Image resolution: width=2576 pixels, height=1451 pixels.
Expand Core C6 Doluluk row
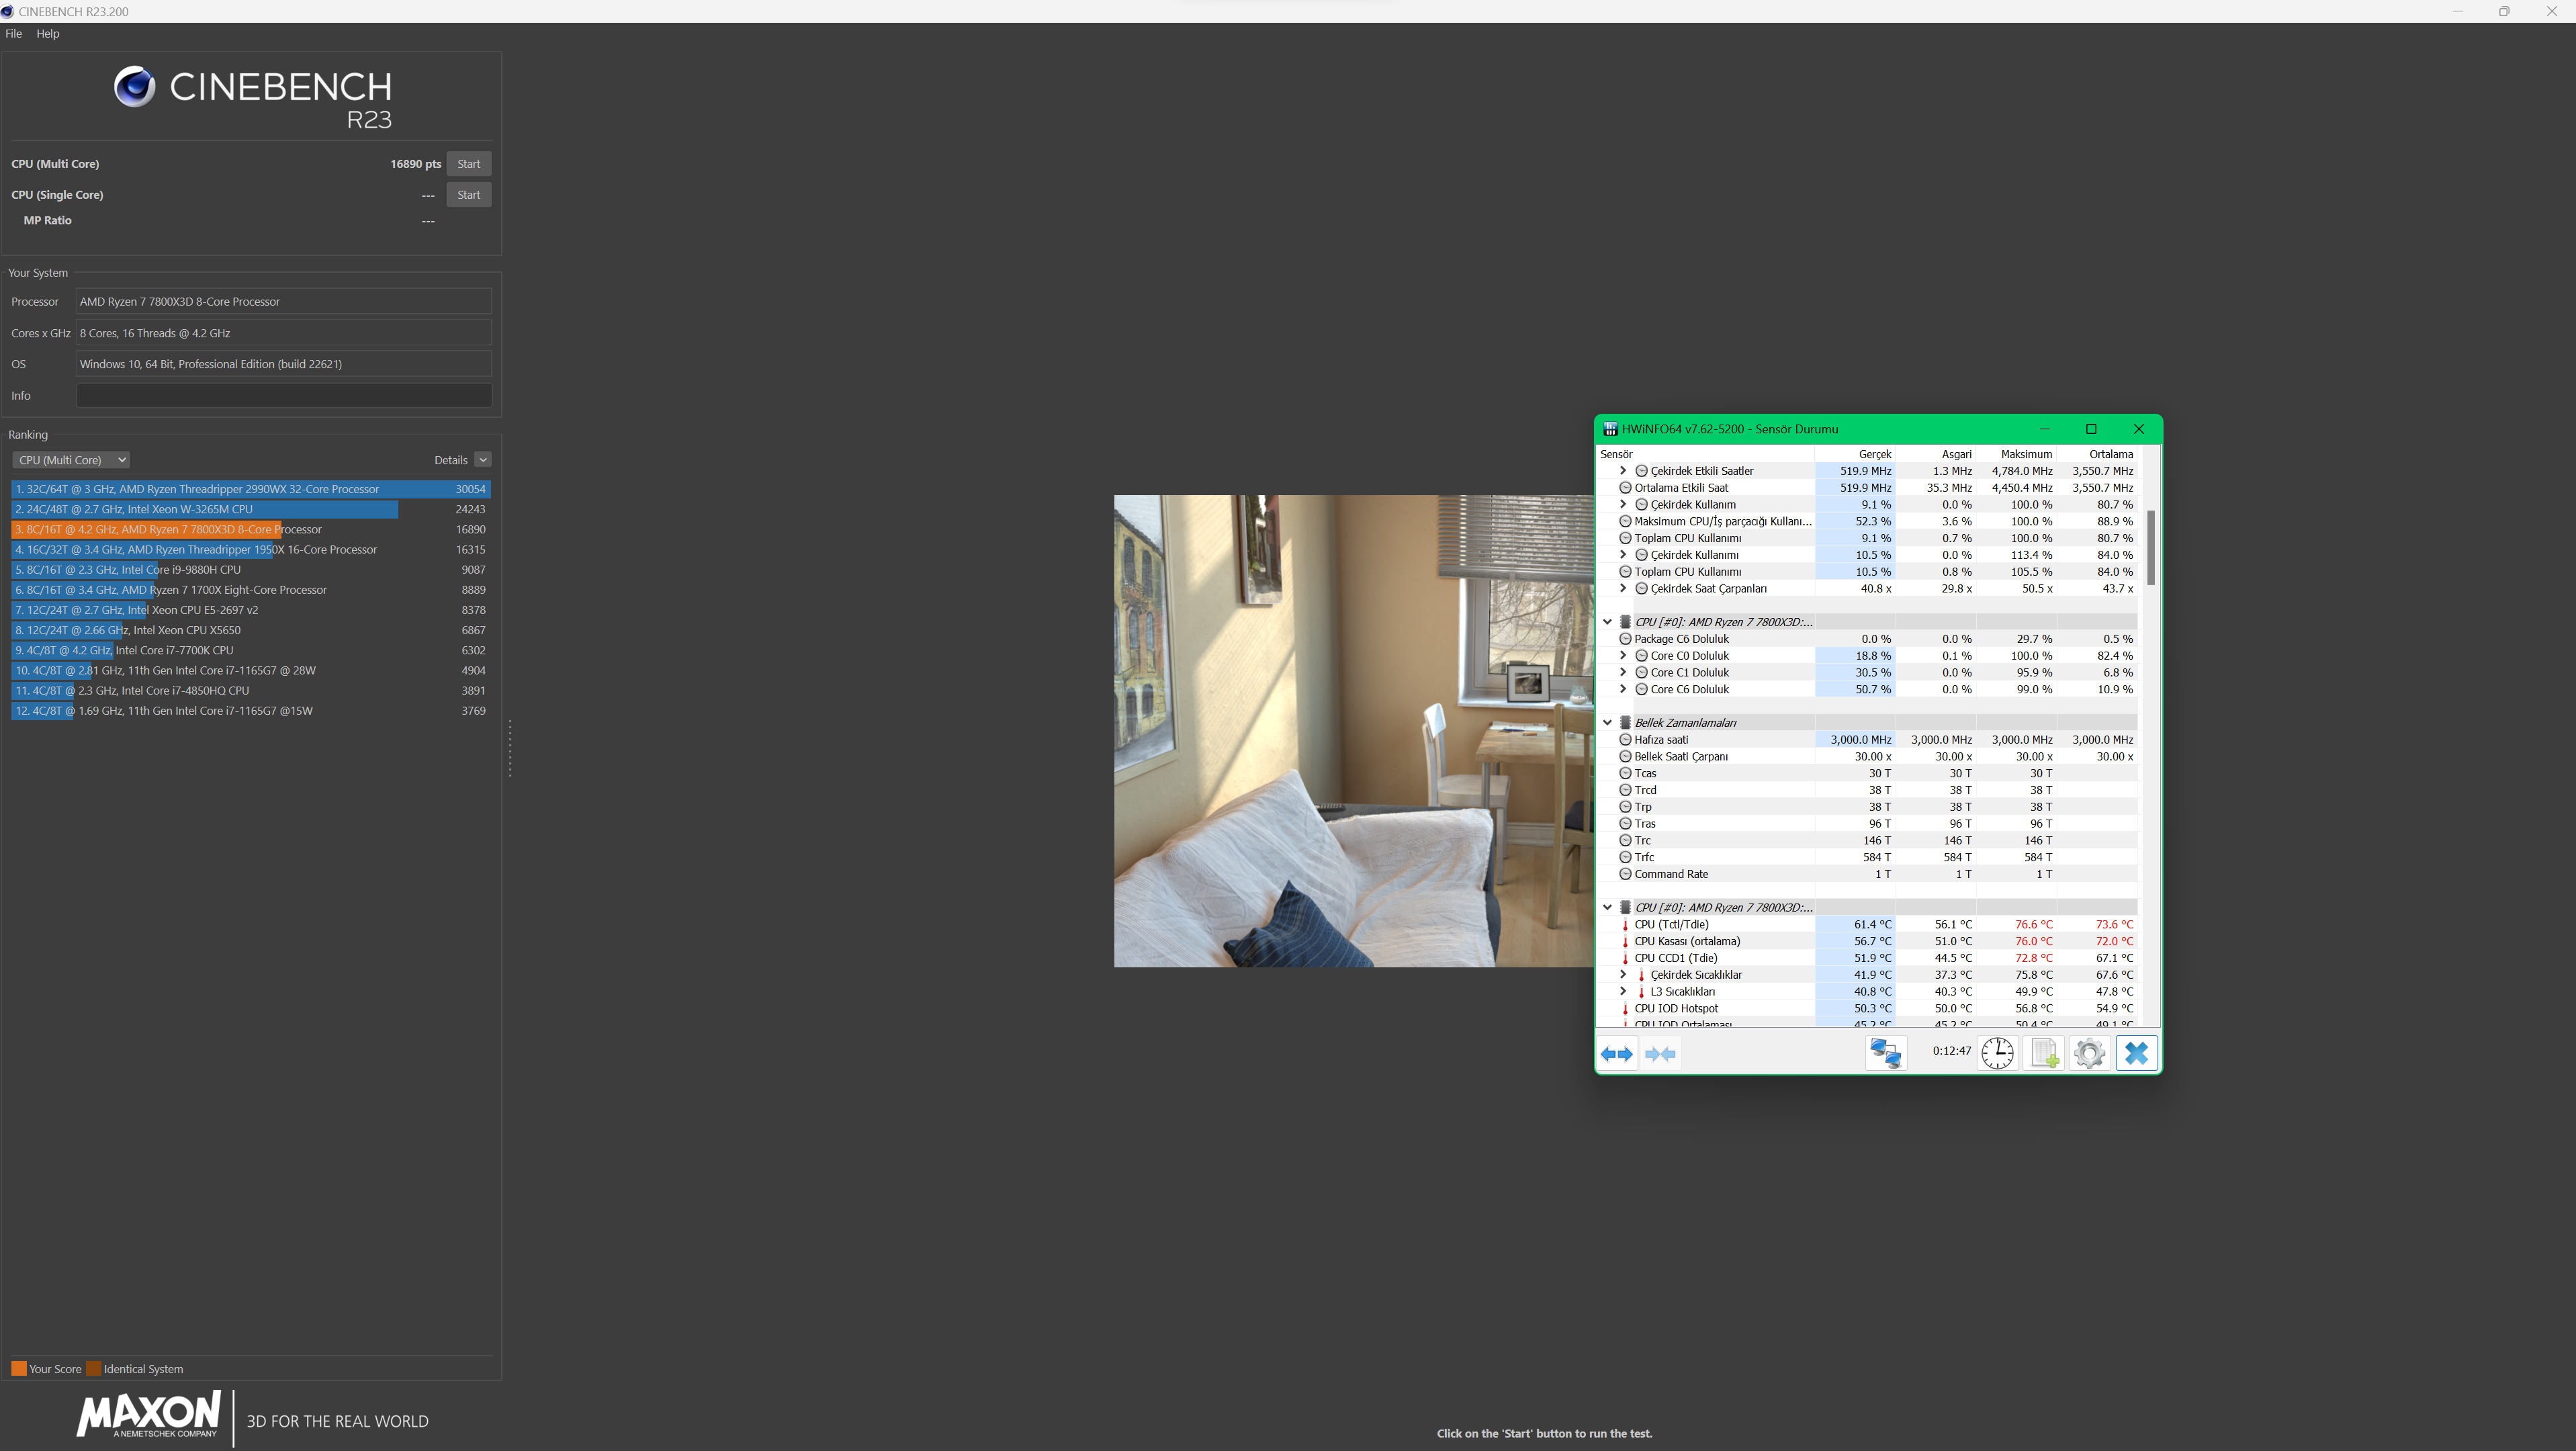click(1622, 690)
